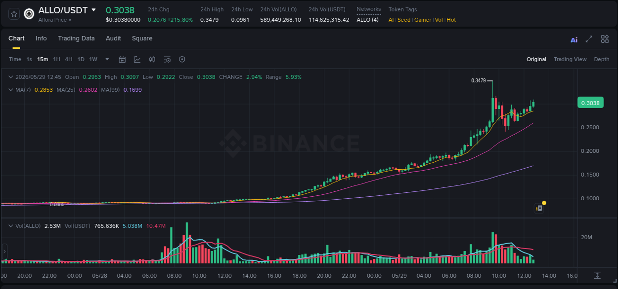Switch to Original chart view

tap(536, 59)
